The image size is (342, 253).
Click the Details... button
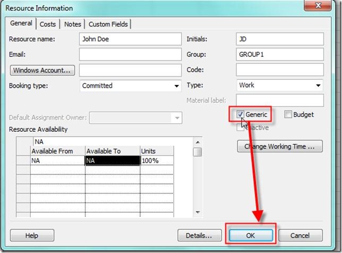point(199,235)
